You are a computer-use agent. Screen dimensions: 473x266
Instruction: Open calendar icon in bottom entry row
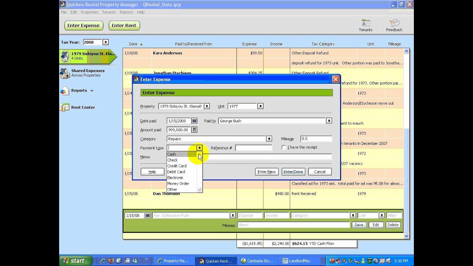click(x=147, y=215)
